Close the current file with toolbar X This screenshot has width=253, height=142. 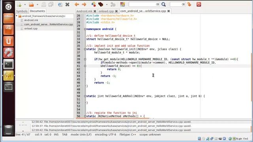68,4
